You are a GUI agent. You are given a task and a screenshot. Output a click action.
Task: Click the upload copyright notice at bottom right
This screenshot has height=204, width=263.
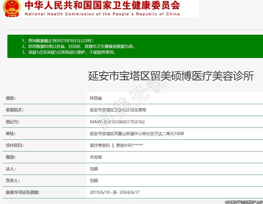tap(243, 202)
